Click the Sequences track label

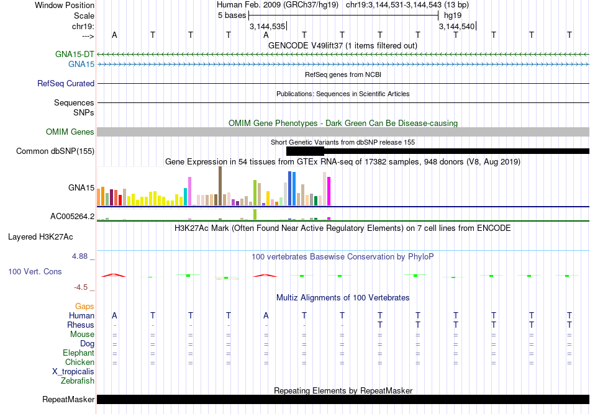pos(74,102)
